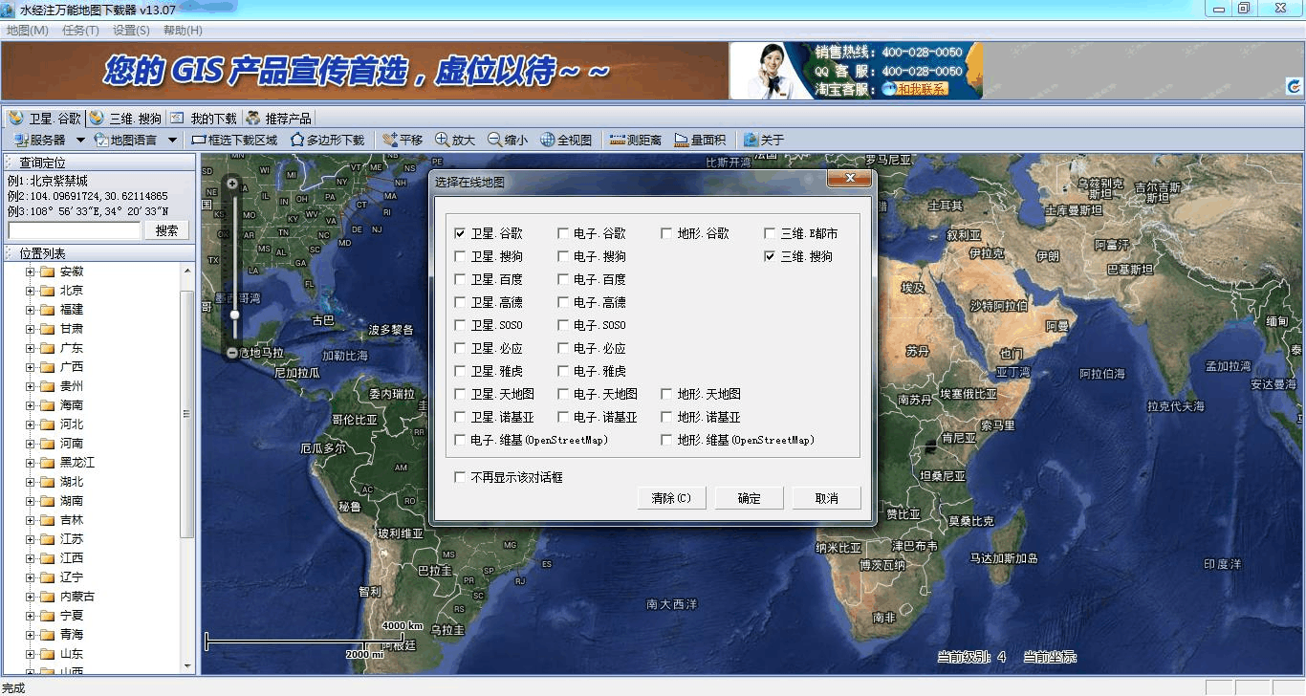Click the 搜索 search button
Viewport: 1306px width, 696px height.
(167, 230)
